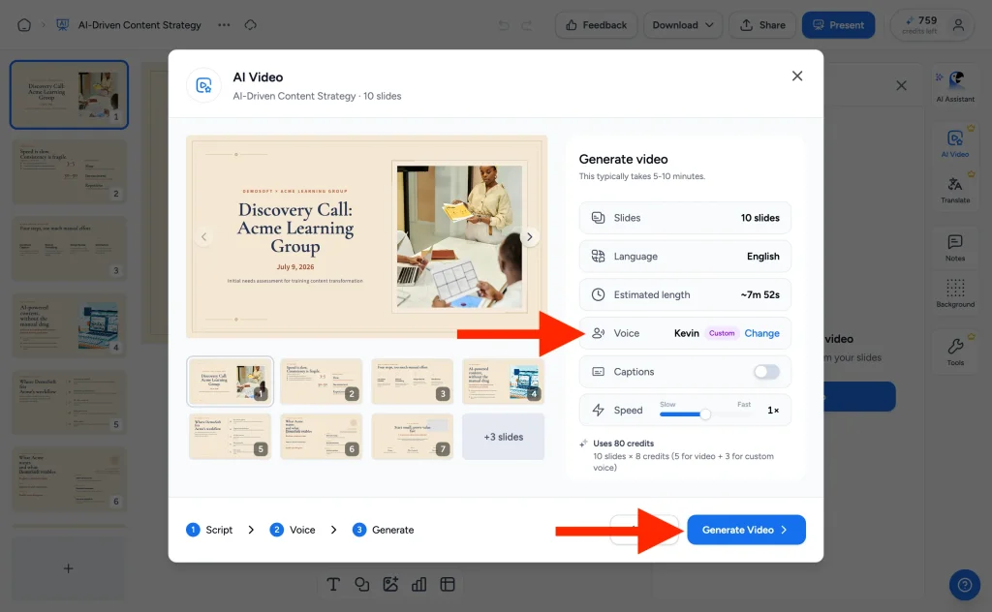This screenshot has width=992, height=612.
Task: Open the Notes panel
Action: click(x=955, y=247)
